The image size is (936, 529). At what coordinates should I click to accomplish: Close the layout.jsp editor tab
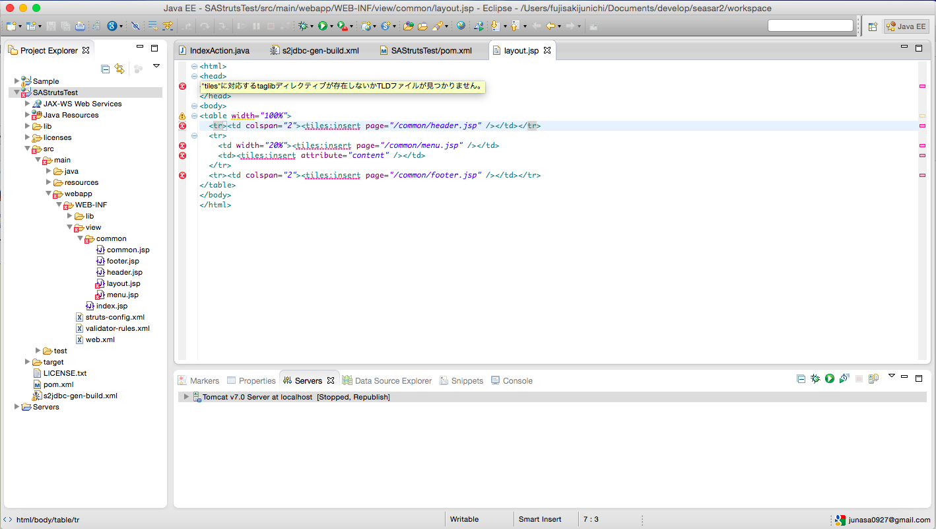(x=547, y=50)
